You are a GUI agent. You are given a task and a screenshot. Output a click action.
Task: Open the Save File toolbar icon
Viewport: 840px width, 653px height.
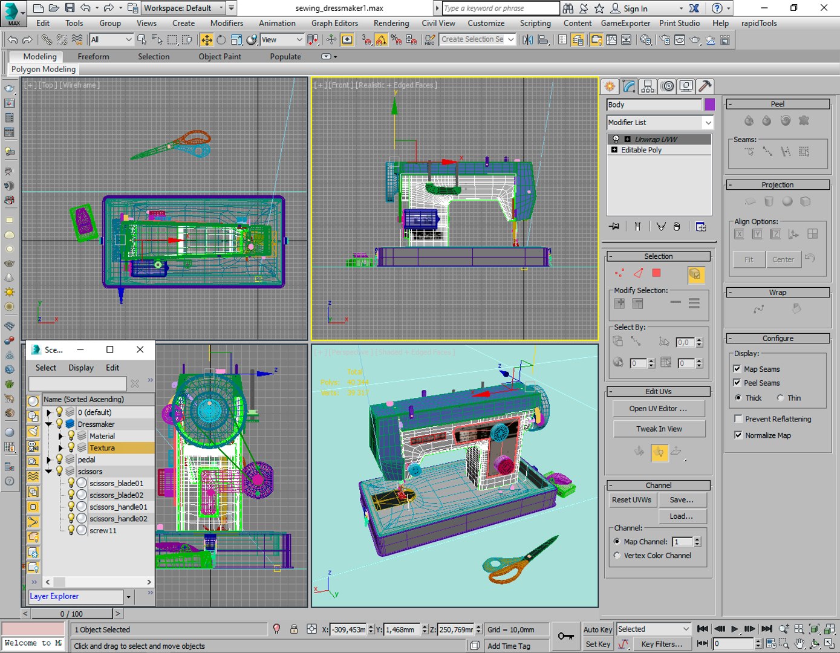(70, 8)
